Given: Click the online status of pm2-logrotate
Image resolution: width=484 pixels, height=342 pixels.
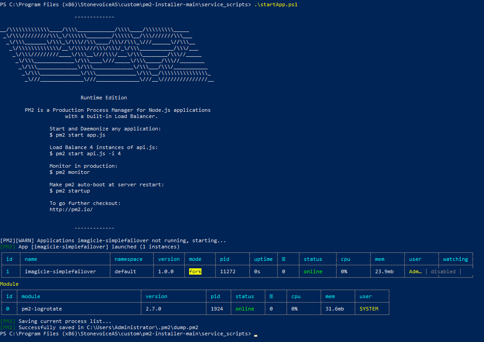Looking at the screenshot, I should point(244,309).
